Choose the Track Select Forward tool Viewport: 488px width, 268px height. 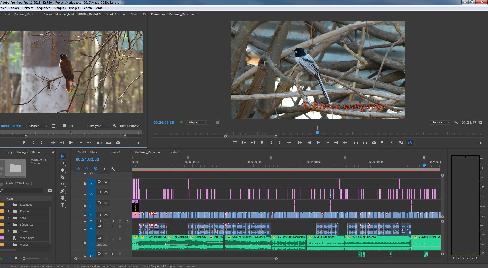(x=62, y=163)
